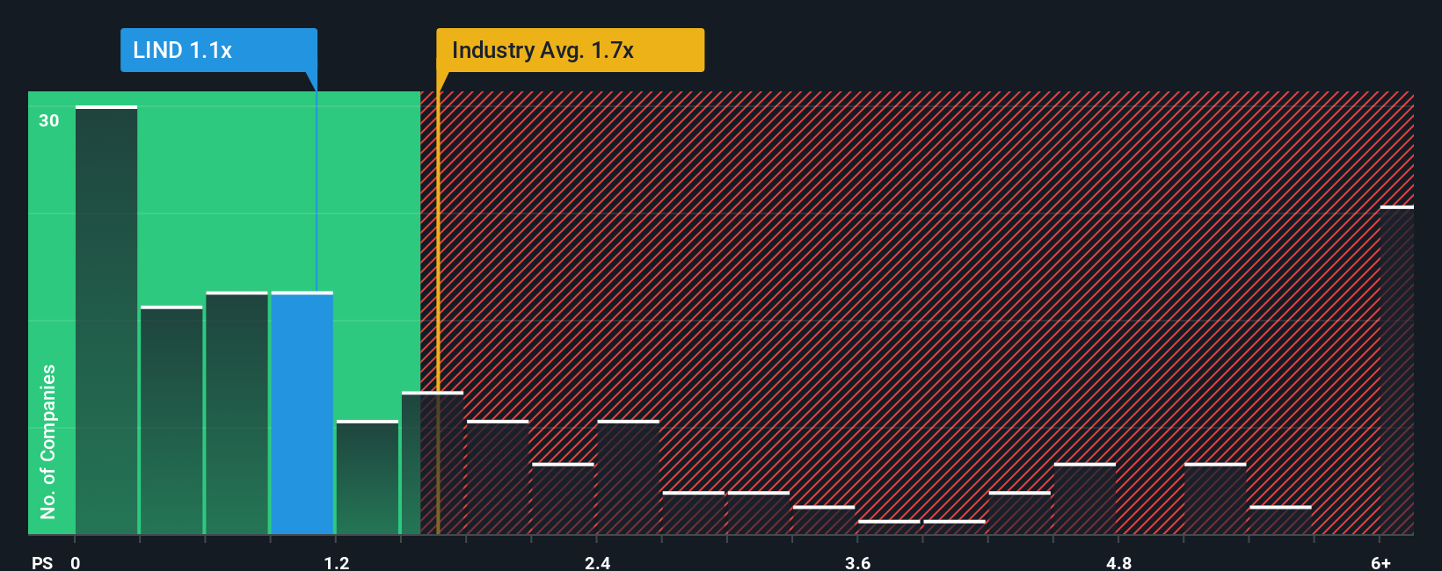Click the 0 x-axis tick label

76,562
